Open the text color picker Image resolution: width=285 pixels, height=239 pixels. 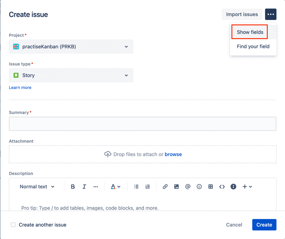116,187
